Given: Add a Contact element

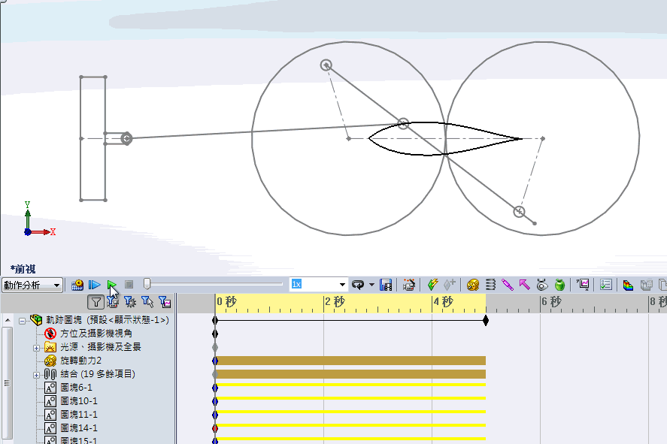Looking at the screenshot, I should point(542,285).
